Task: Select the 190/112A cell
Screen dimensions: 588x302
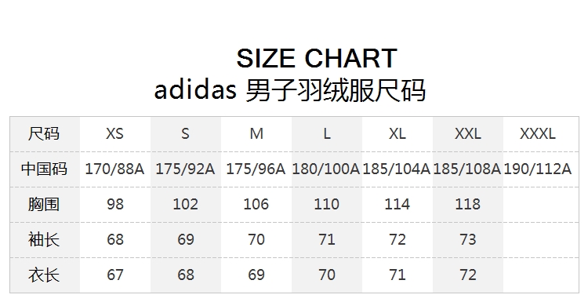Action: 537,169
